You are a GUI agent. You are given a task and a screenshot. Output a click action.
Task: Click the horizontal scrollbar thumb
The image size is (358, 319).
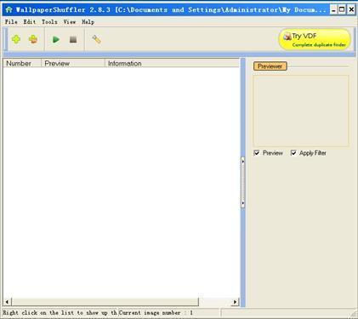click(x=105, y=302)
